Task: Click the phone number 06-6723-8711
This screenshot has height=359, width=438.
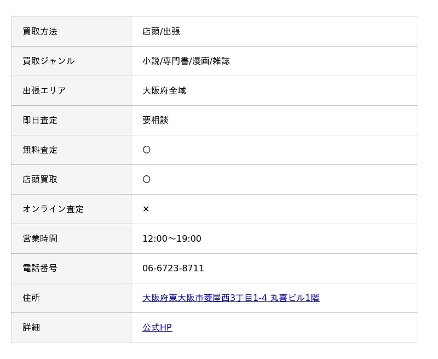Action: point(173,268)
